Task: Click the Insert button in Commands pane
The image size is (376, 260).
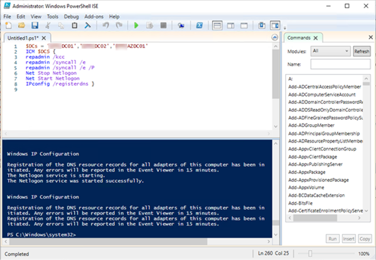Action: pos(349,239)
